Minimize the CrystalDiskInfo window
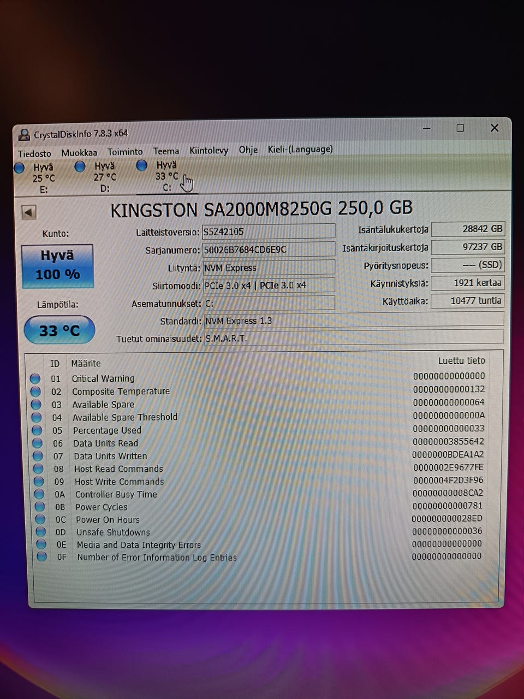Screen dimensions: 524x699 click(x=426, y=128)
